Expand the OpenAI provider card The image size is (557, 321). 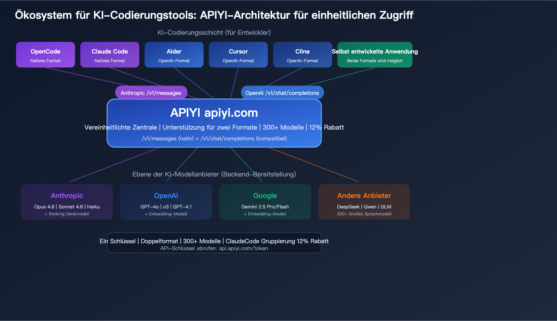click(x=166, y=202)
